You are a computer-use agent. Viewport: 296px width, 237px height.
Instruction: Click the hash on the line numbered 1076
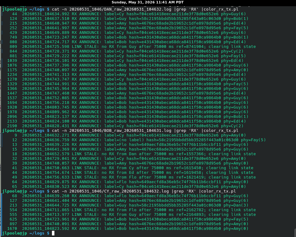[175, 65]
